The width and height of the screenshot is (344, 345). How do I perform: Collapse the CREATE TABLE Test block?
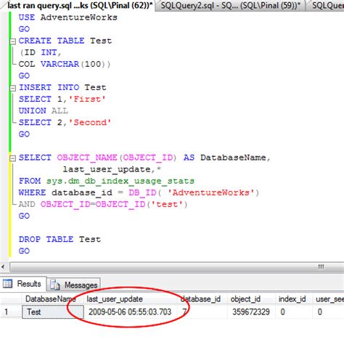(x=12, y=41)
